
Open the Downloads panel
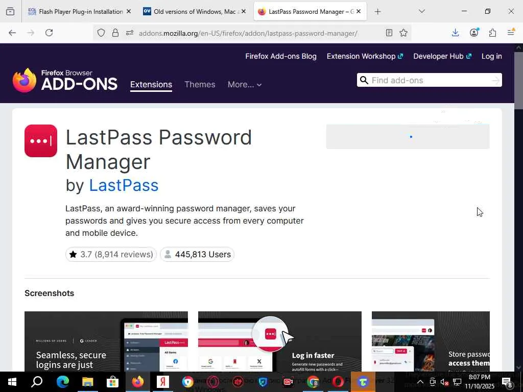tap(455, 33)
